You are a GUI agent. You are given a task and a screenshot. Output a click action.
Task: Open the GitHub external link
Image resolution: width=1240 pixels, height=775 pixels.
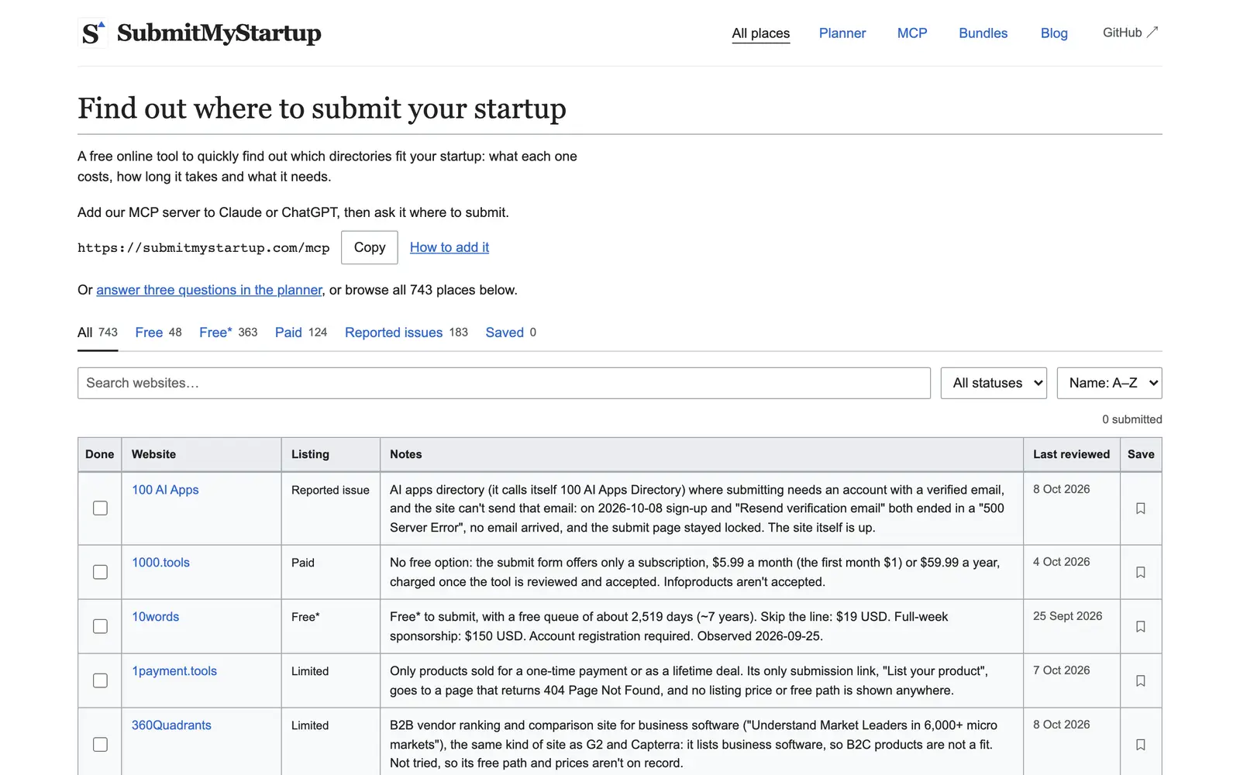[x=1130, y=33]
